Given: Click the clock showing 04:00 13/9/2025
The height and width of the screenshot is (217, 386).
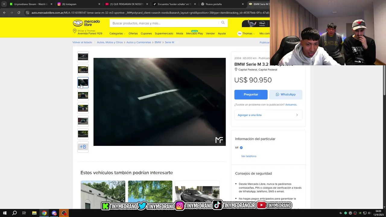Looking at the screenshot, I should 379,213.
